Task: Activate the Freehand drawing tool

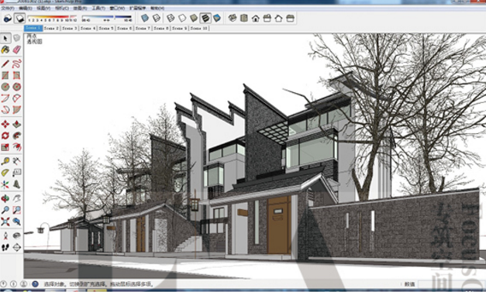Action: pyautogui.click(x=17, y=64)
